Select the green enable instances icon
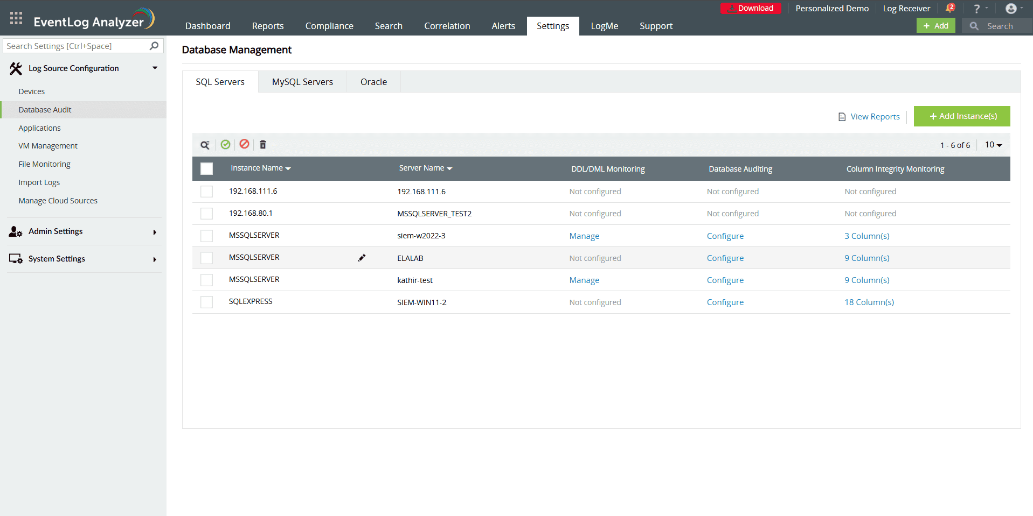Screen dimensions: 1033x516 226,144
